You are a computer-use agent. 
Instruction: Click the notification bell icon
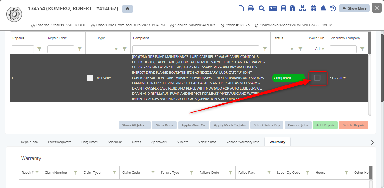point(323,8)
